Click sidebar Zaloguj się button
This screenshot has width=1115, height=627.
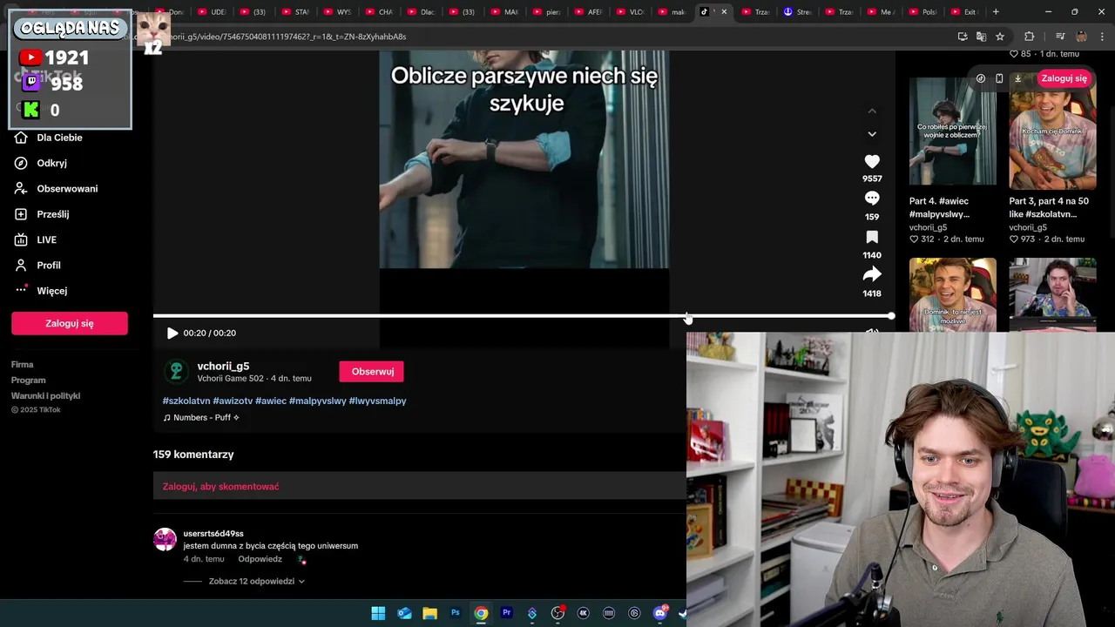tap(70, 323)
